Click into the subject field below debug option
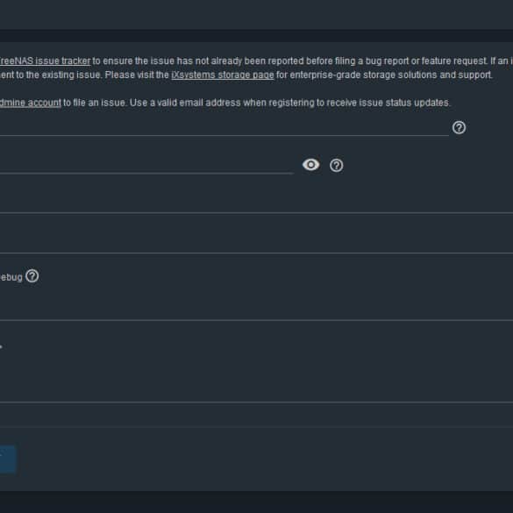This screenshot has height=513, width=513. click(x=256, y=310)
